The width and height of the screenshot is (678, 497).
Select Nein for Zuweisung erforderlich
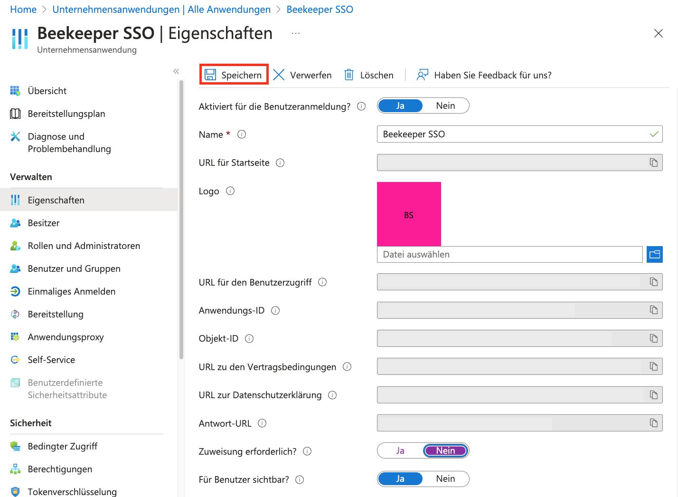[445, 450]
